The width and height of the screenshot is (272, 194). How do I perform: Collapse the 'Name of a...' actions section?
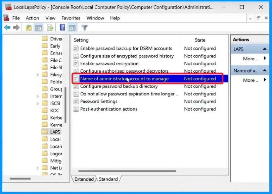point(265,70)
